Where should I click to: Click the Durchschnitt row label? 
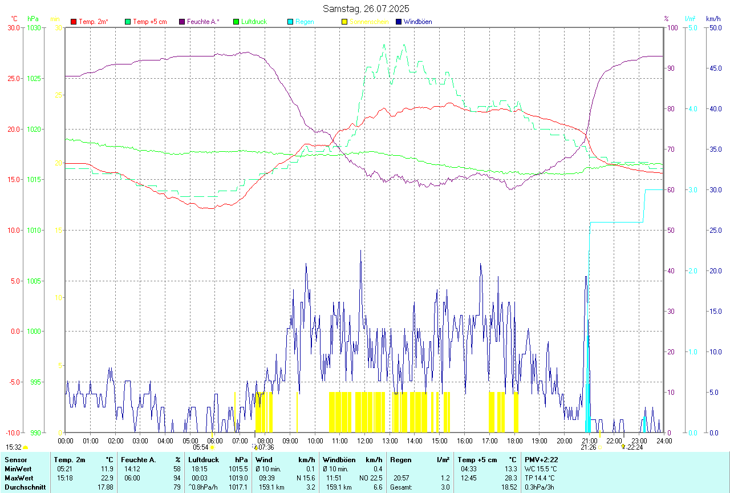(23, 487)
